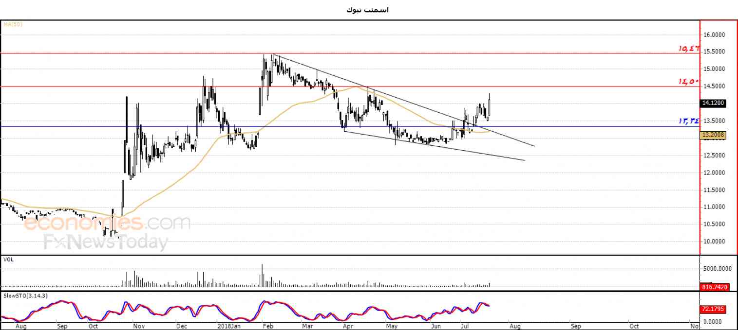Viewport: 738px width, 330px height.
Task: Click the red handwritten 14,50 resistance label
Action: (689, 82)
